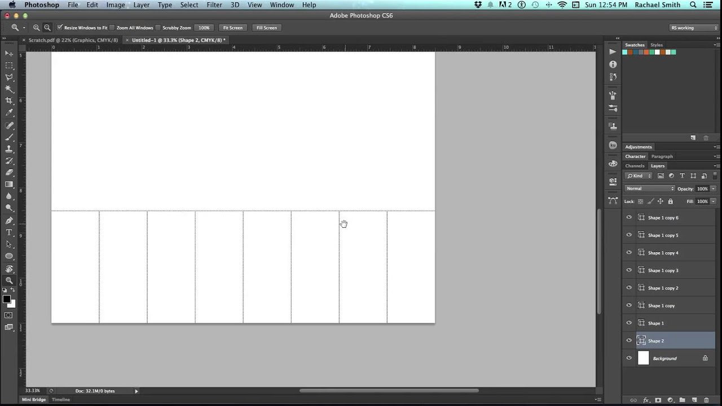This screenshot has height=406, width=722.
Task: Open the Swatches panel flyout menu
Action: (x=717, y=45)
